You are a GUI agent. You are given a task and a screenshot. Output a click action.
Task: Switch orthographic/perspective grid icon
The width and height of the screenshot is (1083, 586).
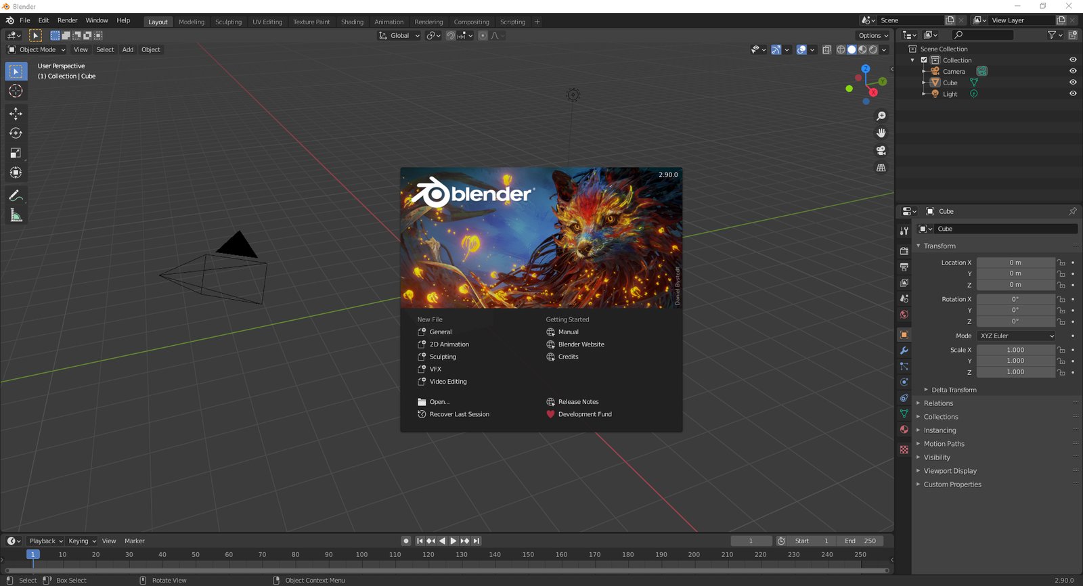pos(881,167)
